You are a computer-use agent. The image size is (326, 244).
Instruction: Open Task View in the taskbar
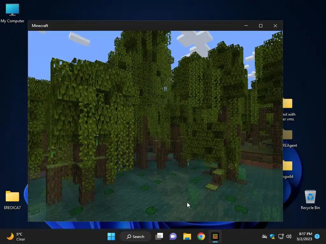[x=159, y=236]
